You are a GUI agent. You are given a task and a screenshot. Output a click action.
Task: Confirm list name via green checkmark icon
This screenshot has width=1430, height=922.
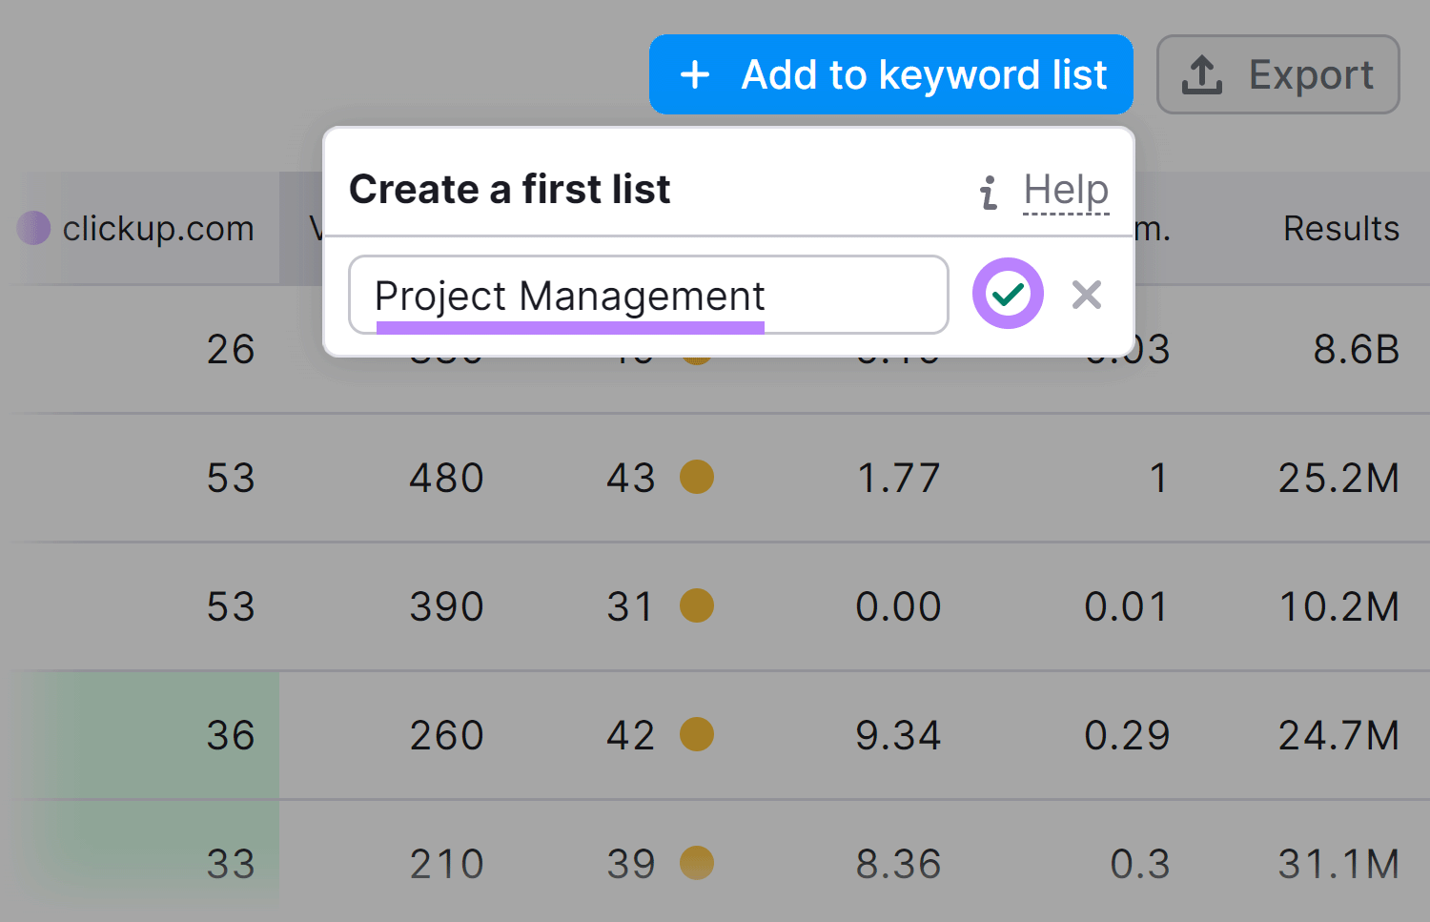(x=1007, y=294)
